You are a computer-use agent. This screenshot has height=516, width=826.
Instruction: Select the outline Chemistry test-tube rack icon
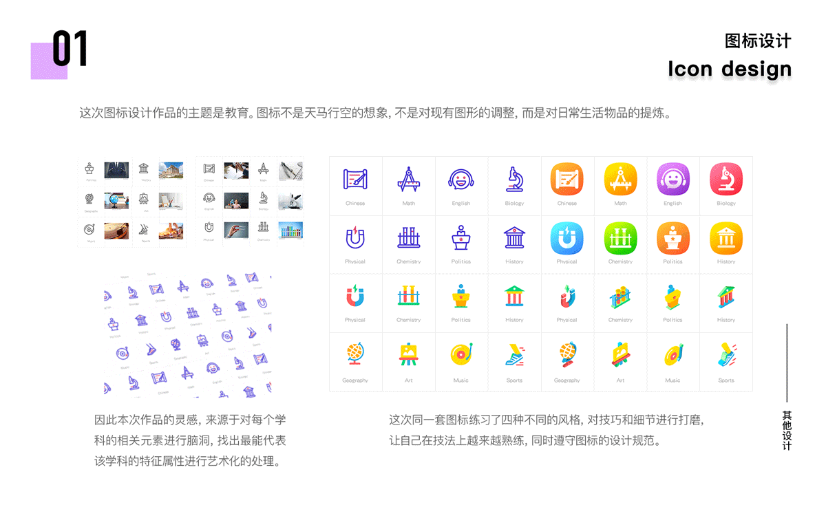[x=408, y=237]
